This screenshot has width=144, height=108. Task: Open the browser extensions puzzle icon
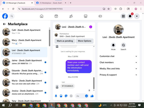(121, 9)
